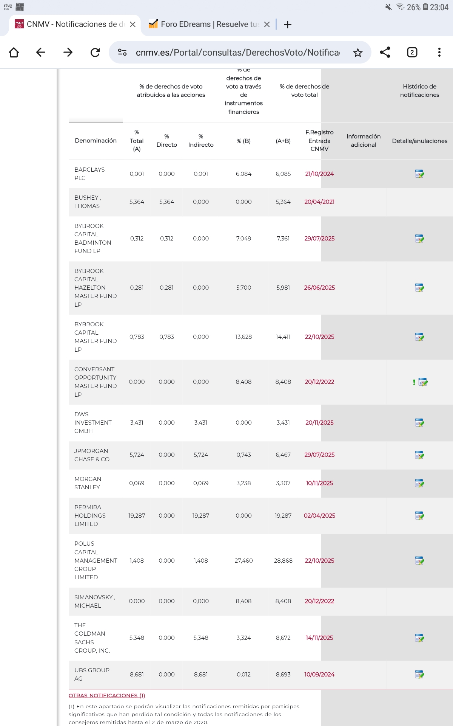Screen dimensions: 453x726
Task: Open detail icon for PERMIRA HOLDINGS LIMITED
Action: coord(419,516)
